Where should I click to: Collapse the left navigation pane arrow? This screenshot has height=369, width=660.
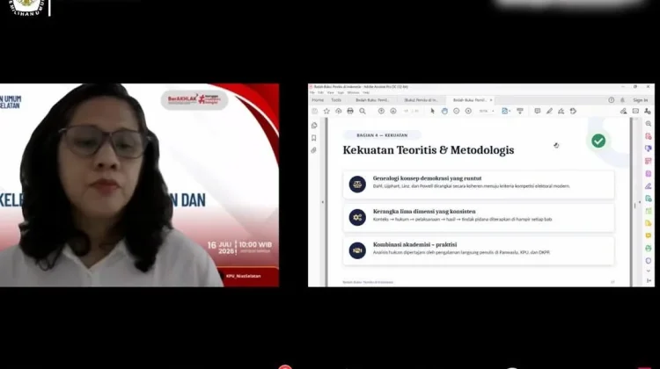(323, 202)
